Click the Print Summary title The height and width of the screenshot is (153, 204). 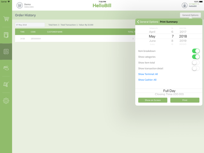169,22
